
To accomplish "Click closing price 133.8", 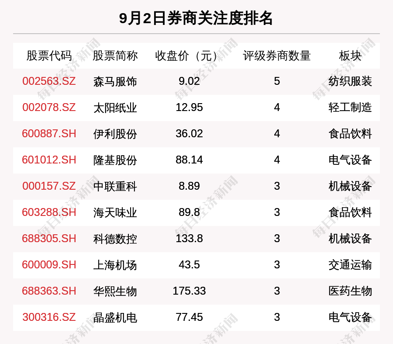I will click(x=189, y=238).
